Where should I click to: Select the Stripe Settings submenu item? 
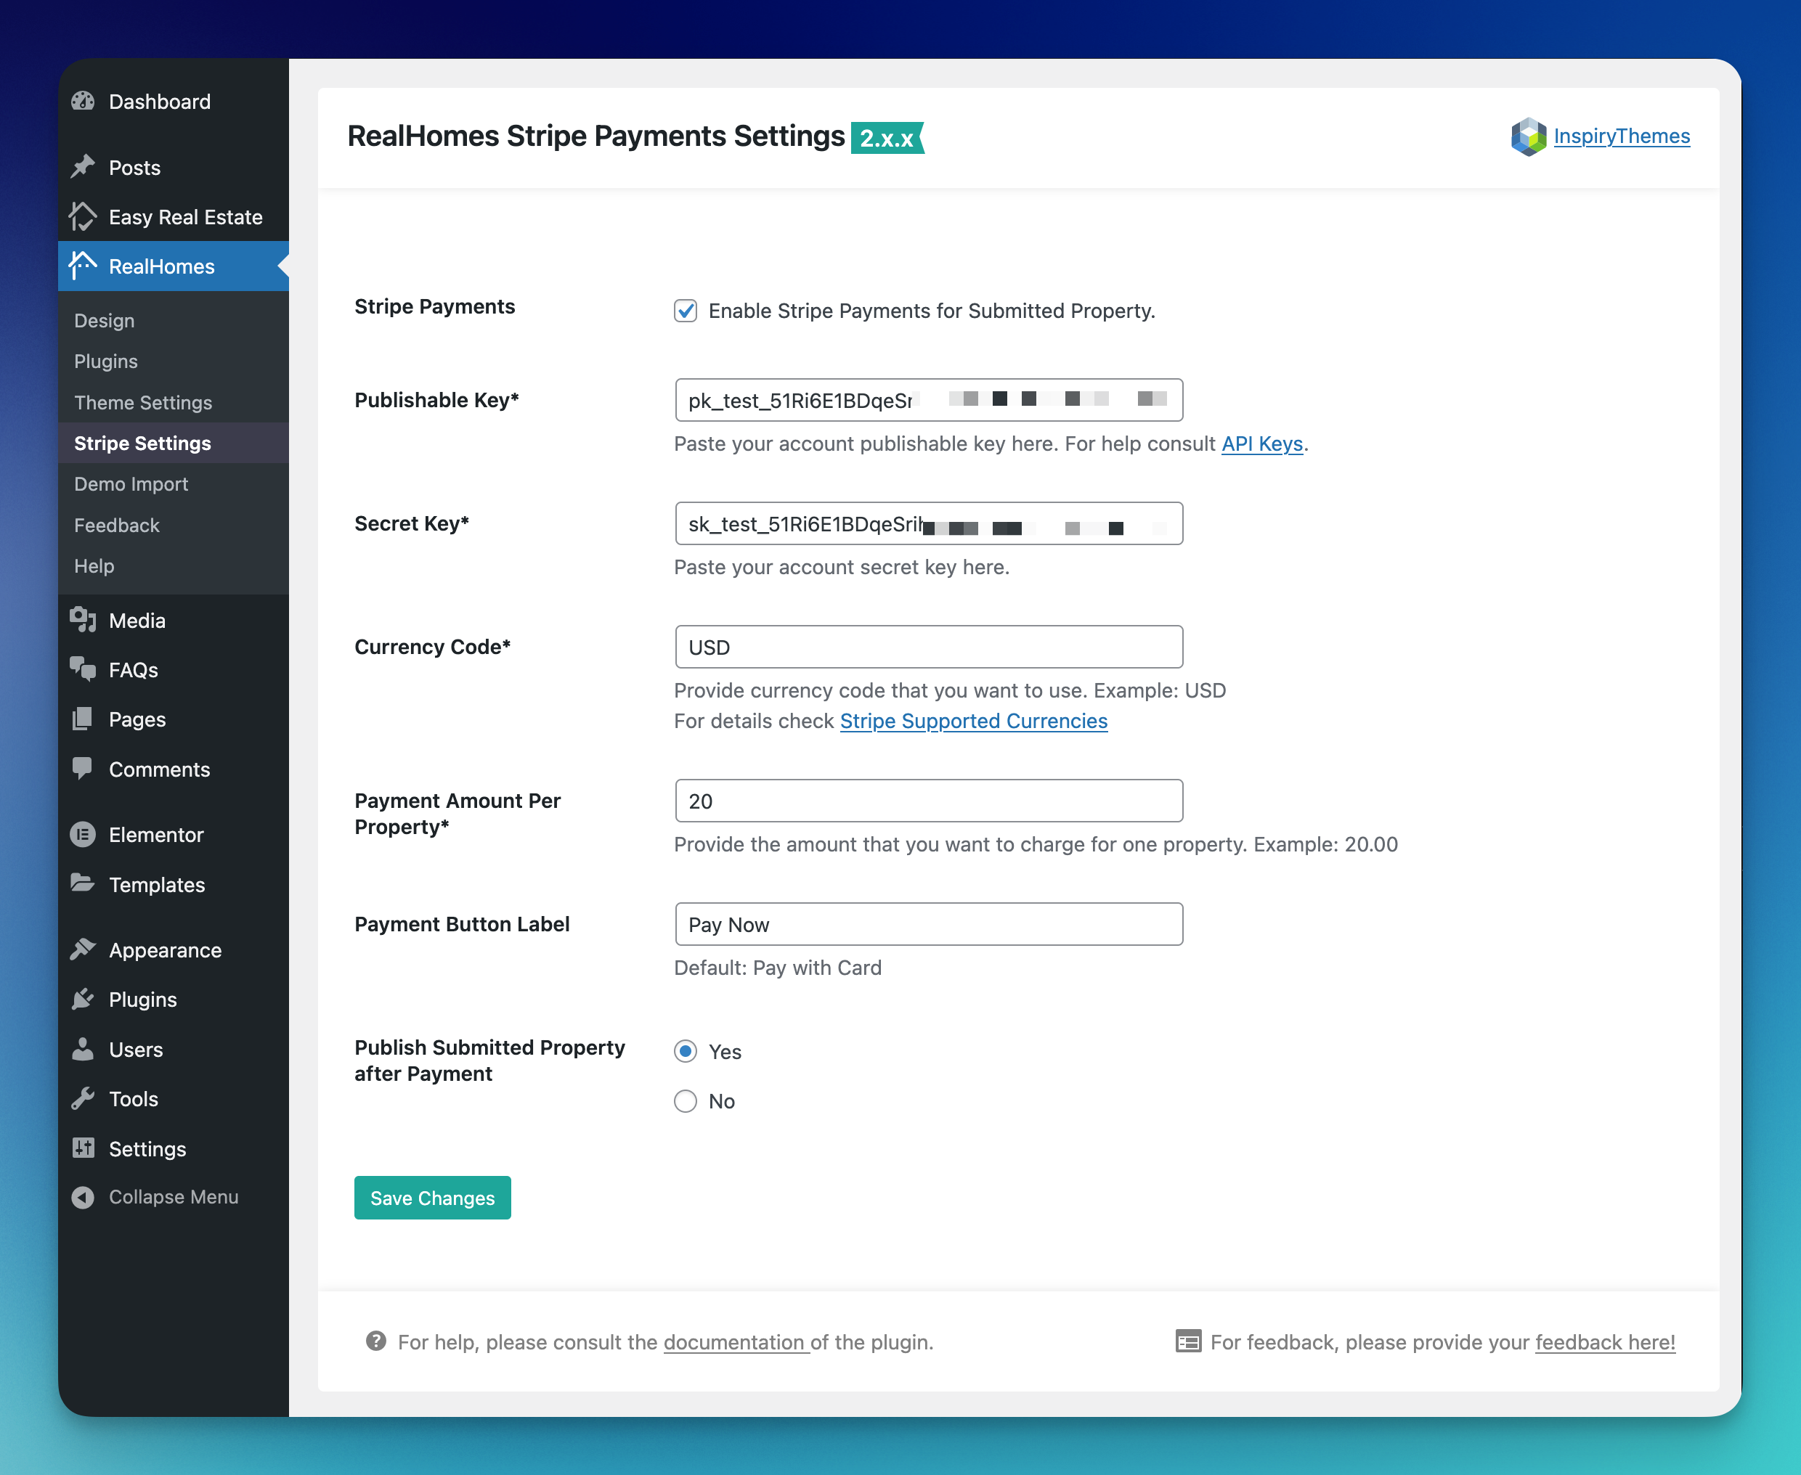pyautogui.click(x=174, y=443)
